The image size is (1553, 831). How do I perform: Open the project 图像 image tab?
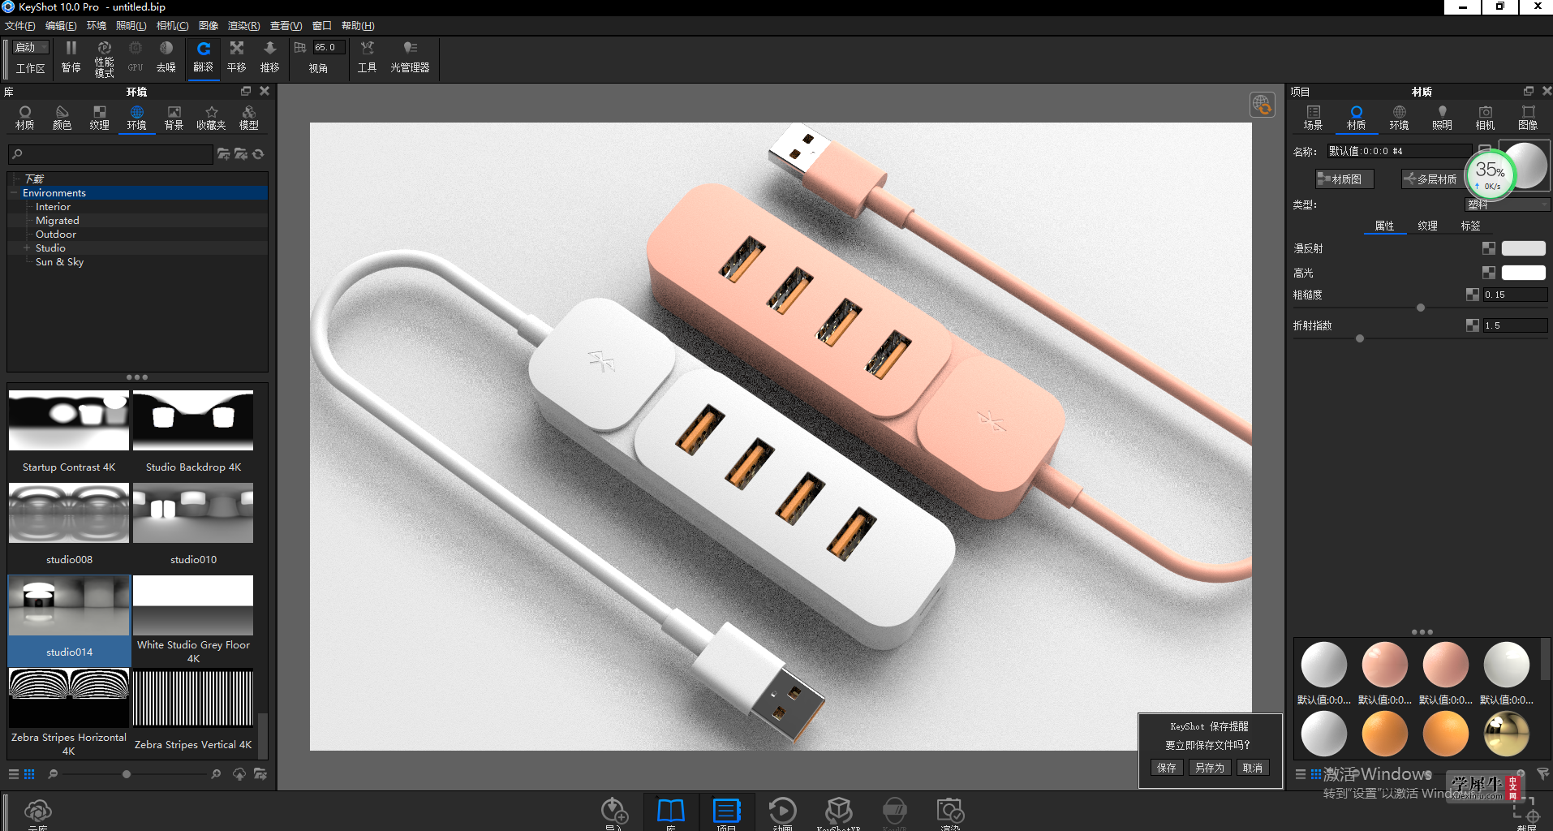[x=1528, y=118]
